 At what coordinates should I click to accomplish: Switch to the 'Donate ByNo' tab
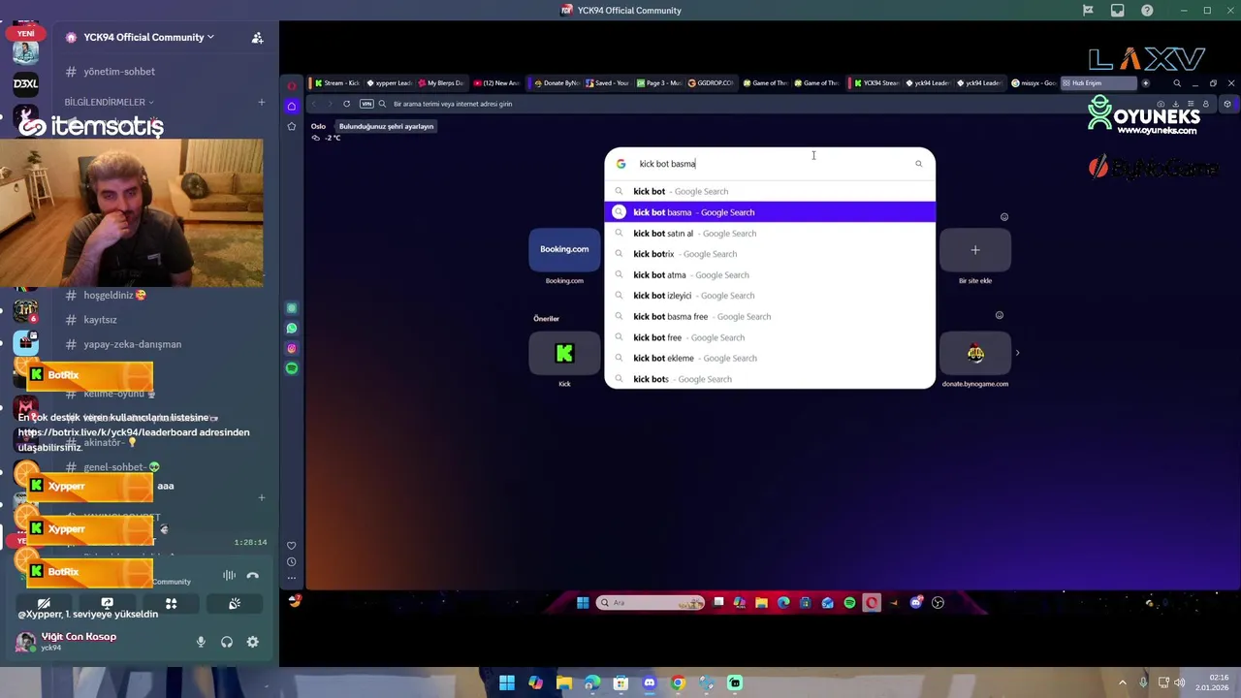[x=557, y=83]
